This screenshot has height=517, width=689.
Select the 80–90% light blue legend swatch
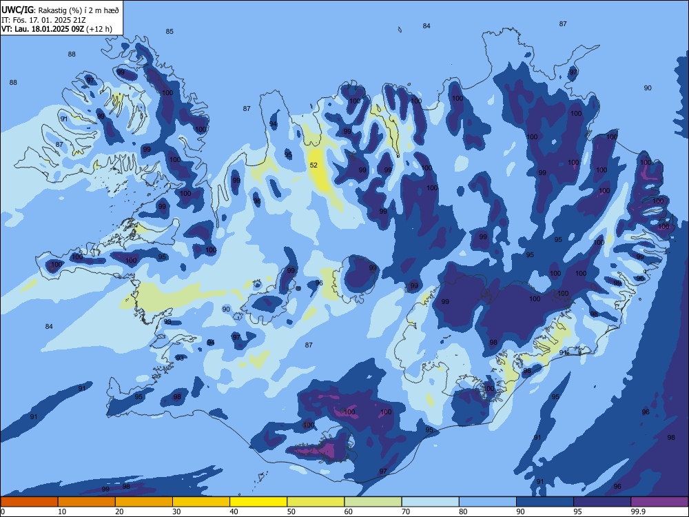click(x=488, y=502)
